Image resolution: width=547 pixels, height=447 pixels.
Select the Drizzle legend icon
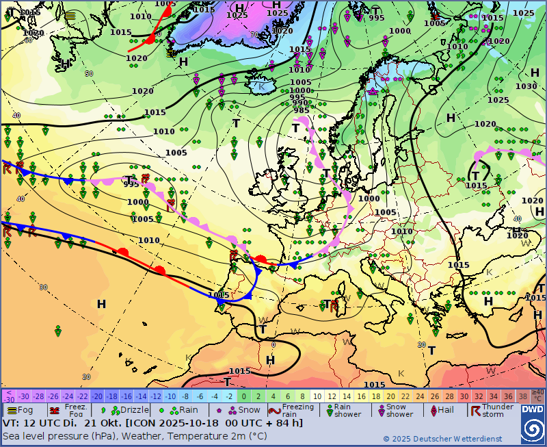point(103,410)
